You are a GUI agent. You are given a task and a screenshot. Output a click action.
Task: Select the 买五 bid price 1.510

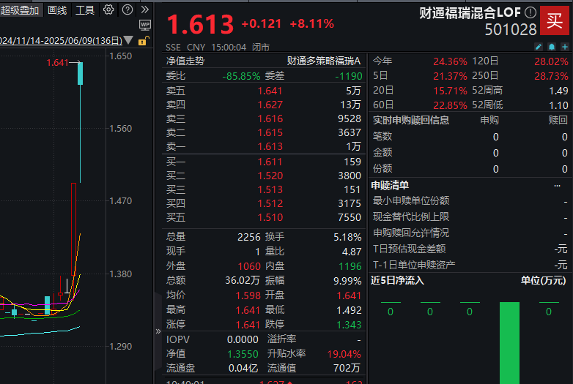[270, 217]
